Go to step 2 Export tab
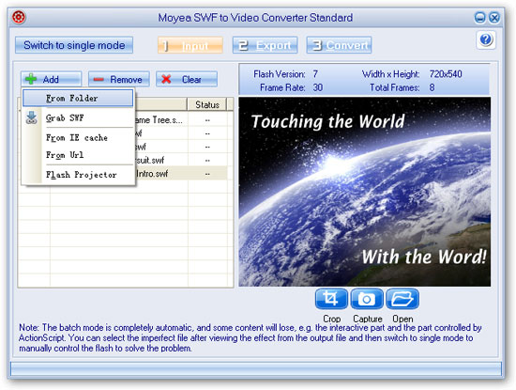 (265, 45)
